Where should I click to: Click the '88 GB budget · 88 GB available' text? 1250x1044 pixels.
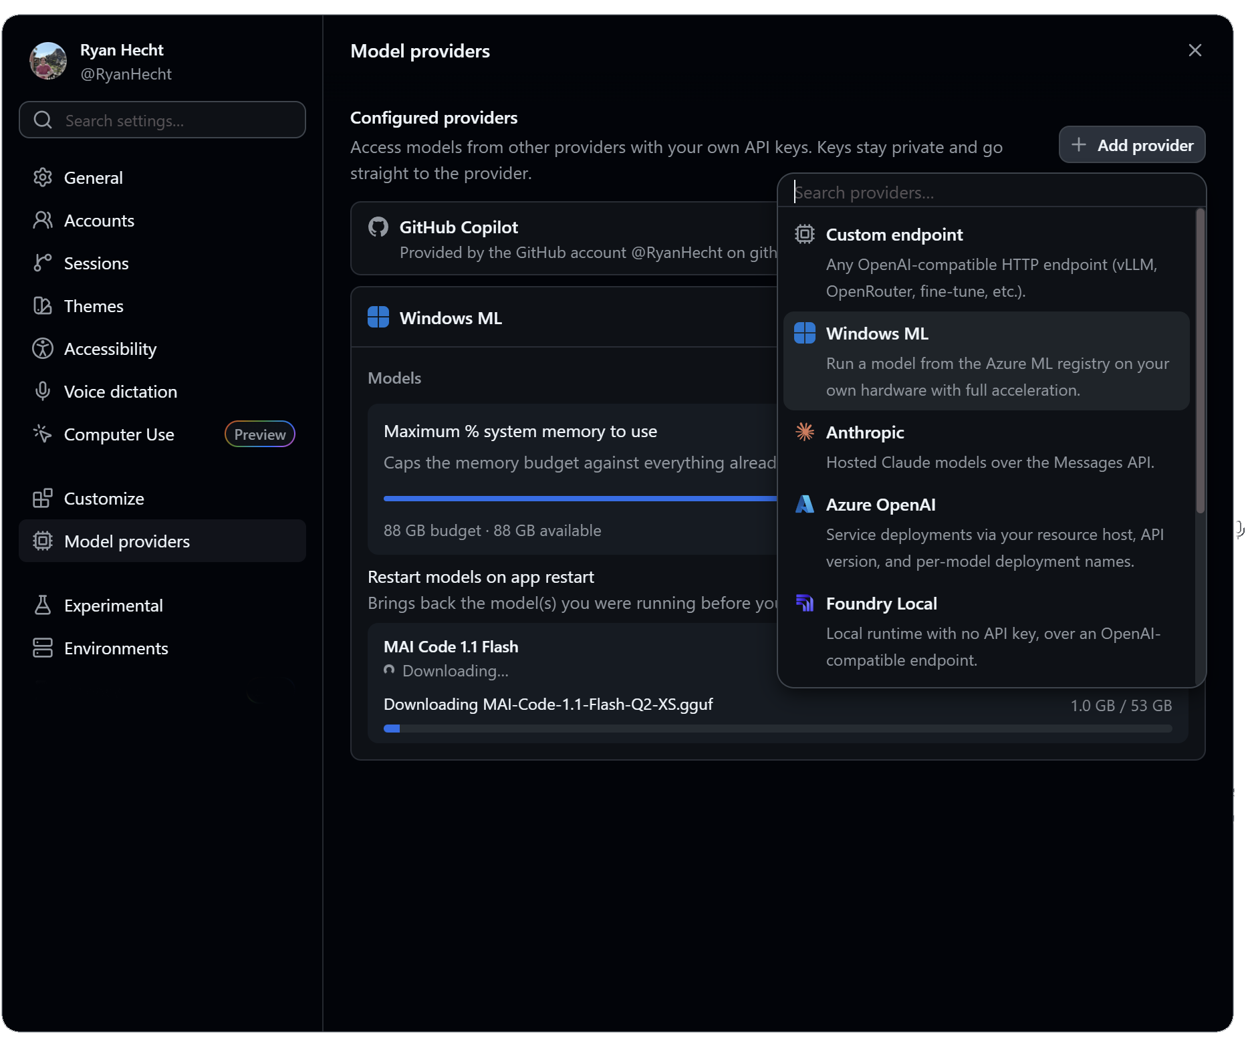point(493,531)
